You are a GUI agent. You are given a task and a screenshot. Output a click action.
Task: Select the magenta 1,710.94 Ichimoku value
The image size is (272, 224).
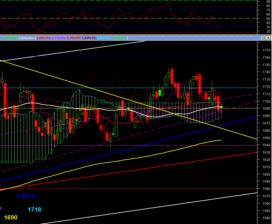point(58,38)
